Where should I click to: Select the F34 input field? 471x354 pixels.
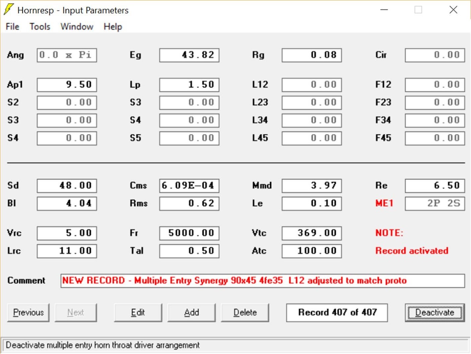coord(435,120)
